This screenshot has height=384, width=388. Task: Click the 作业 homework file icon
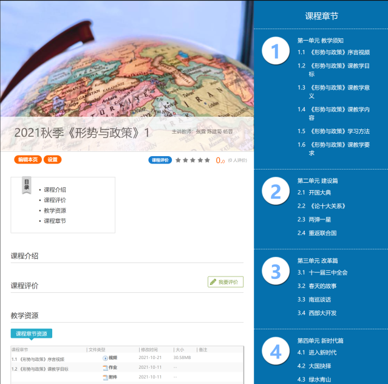[x=105, y=368]
